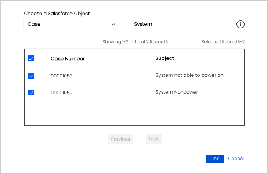This screenshot has height=174, width=268.
Task: Click the Choose a Salesforce Object label
Action: coord(57,13)
